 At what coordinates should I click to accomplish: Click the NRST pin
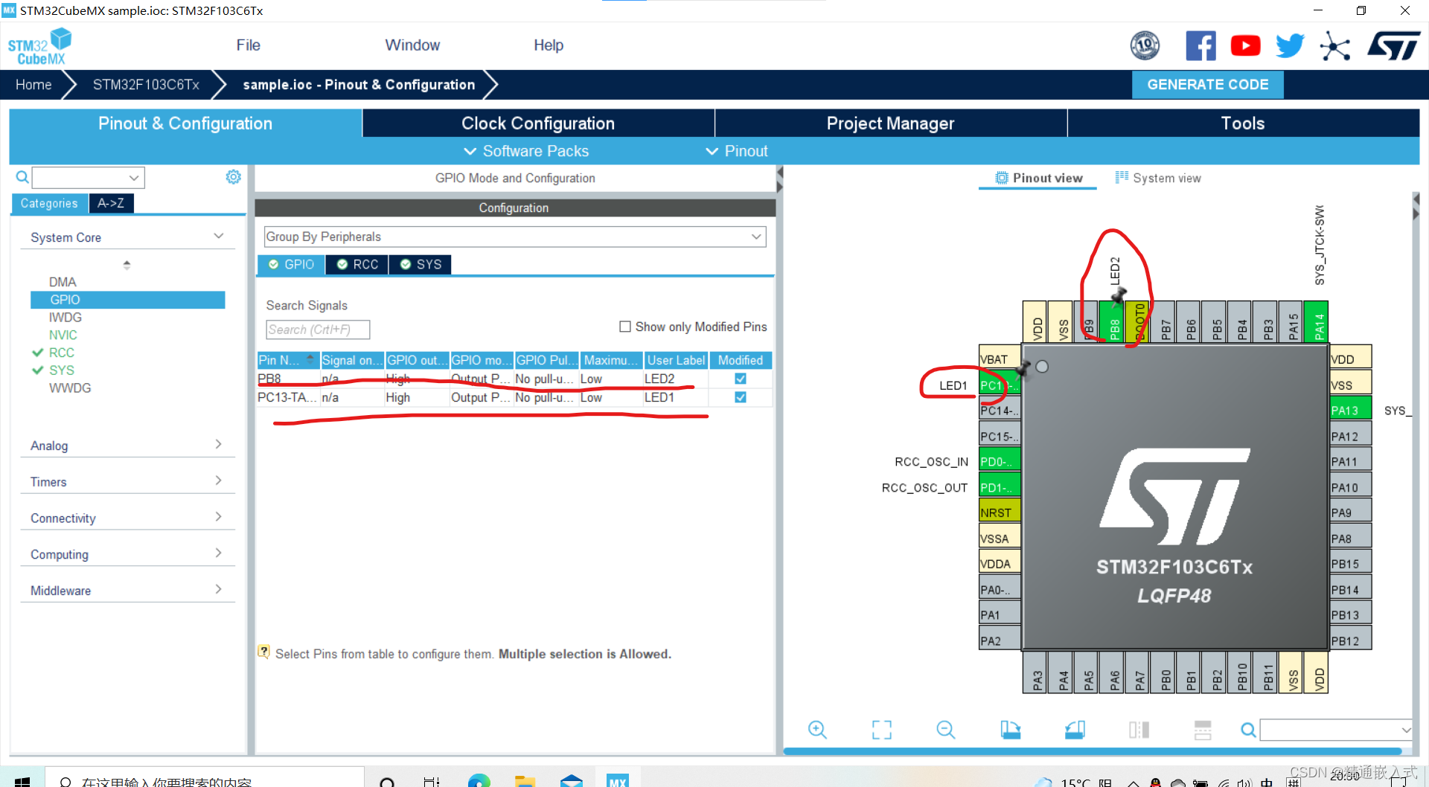pyautogui.click(x=999, y=513)
